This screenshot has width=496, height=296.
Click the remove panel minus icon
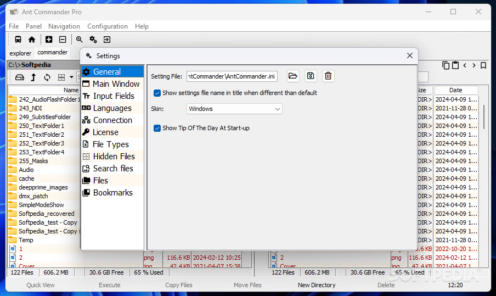click(63, 40)
